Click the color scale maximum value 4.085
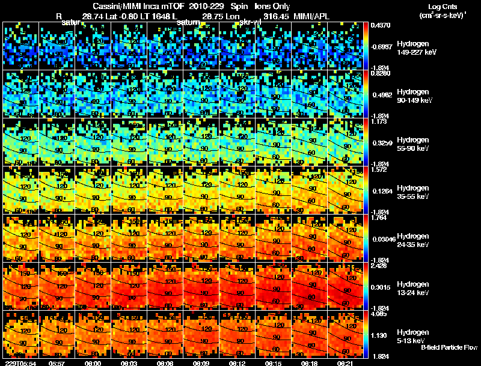This screenshot has width=481, height=366. pos(379,314)
